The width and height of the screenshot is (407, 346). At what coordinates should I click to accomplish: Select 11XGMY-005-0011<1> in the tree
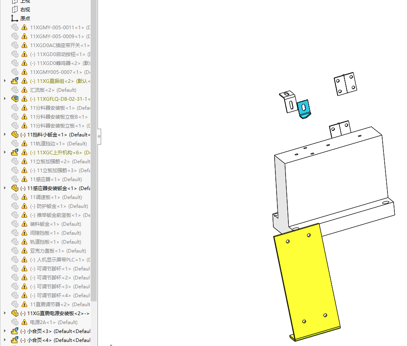pos(57,28)
